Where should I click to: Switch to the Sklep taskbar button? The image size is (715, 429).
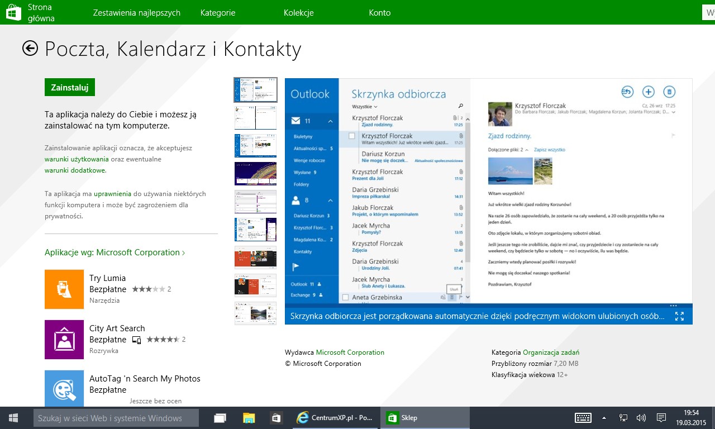(425, 418)
